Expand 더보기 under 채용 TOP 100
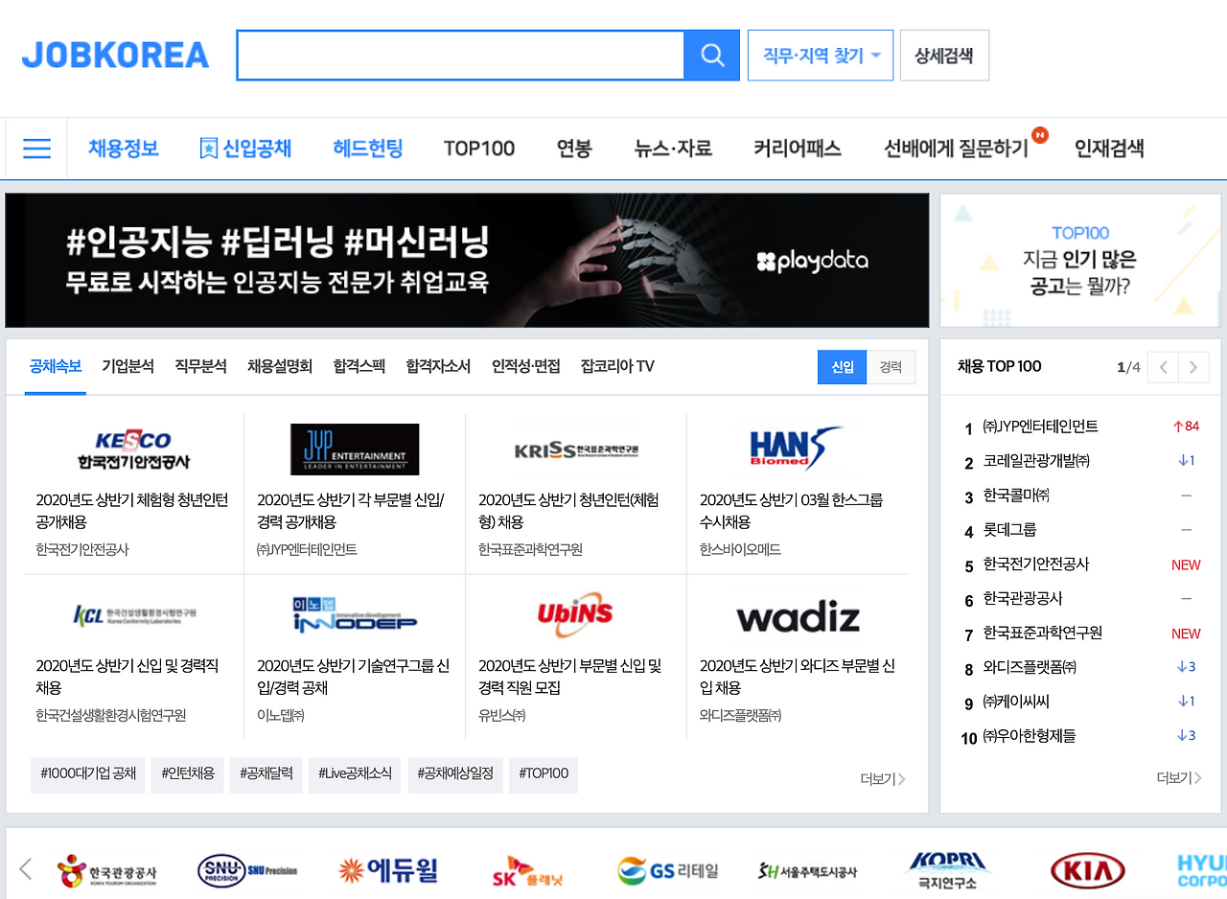The image size is (1227, 899). point(1179,777)
